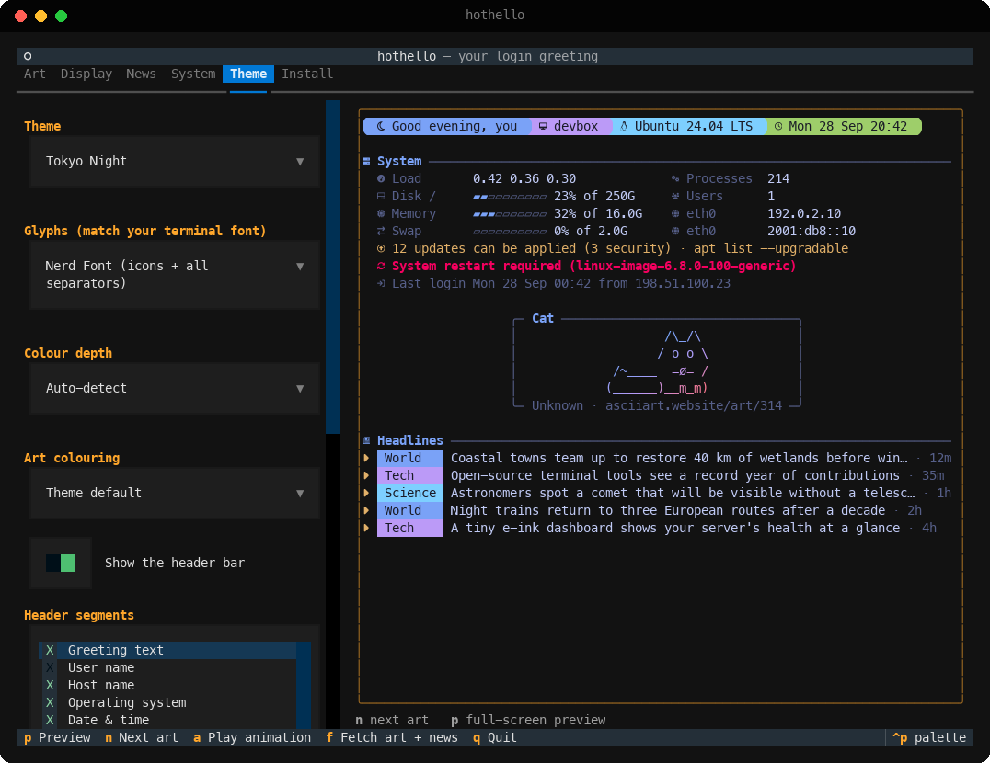This screenshot has width=990, height=763.
Task: Click the Header segments list scrollbar
Action: (x=304, y=685)
